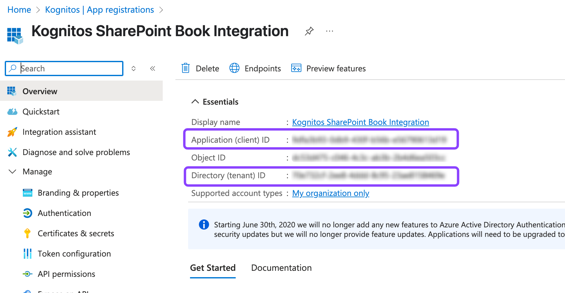This screenshot has height=293, width=565.
Task: Pin the app registration page
Action: pos(309,31)
